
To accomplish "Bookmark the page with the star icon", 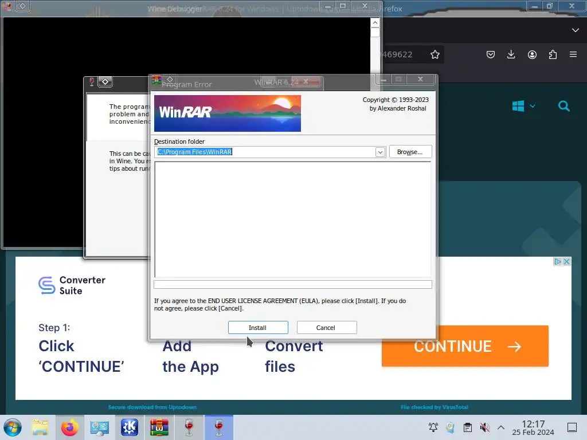I will click(435, 54).
